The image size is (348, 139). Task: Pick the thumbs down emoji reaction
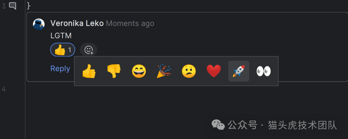coord(114,71)
